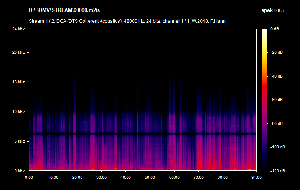Click the 10 kHz frequency axis label
This screenshot has width=300, height=190.
point(18,112)
